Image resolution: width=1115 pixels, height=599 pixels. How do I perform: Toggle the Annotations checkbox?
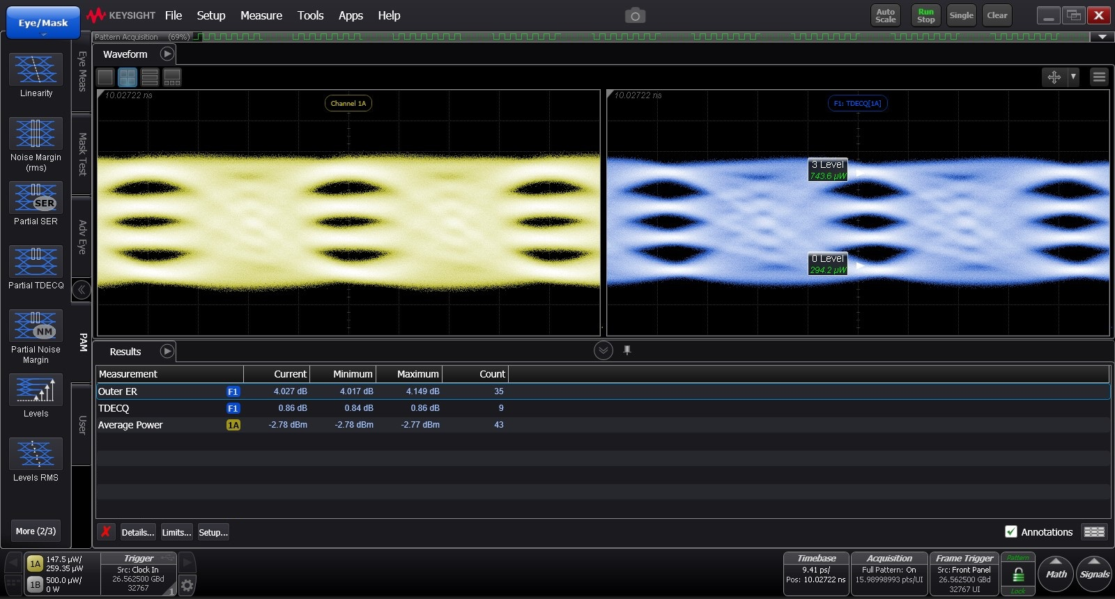[1011, 531]
